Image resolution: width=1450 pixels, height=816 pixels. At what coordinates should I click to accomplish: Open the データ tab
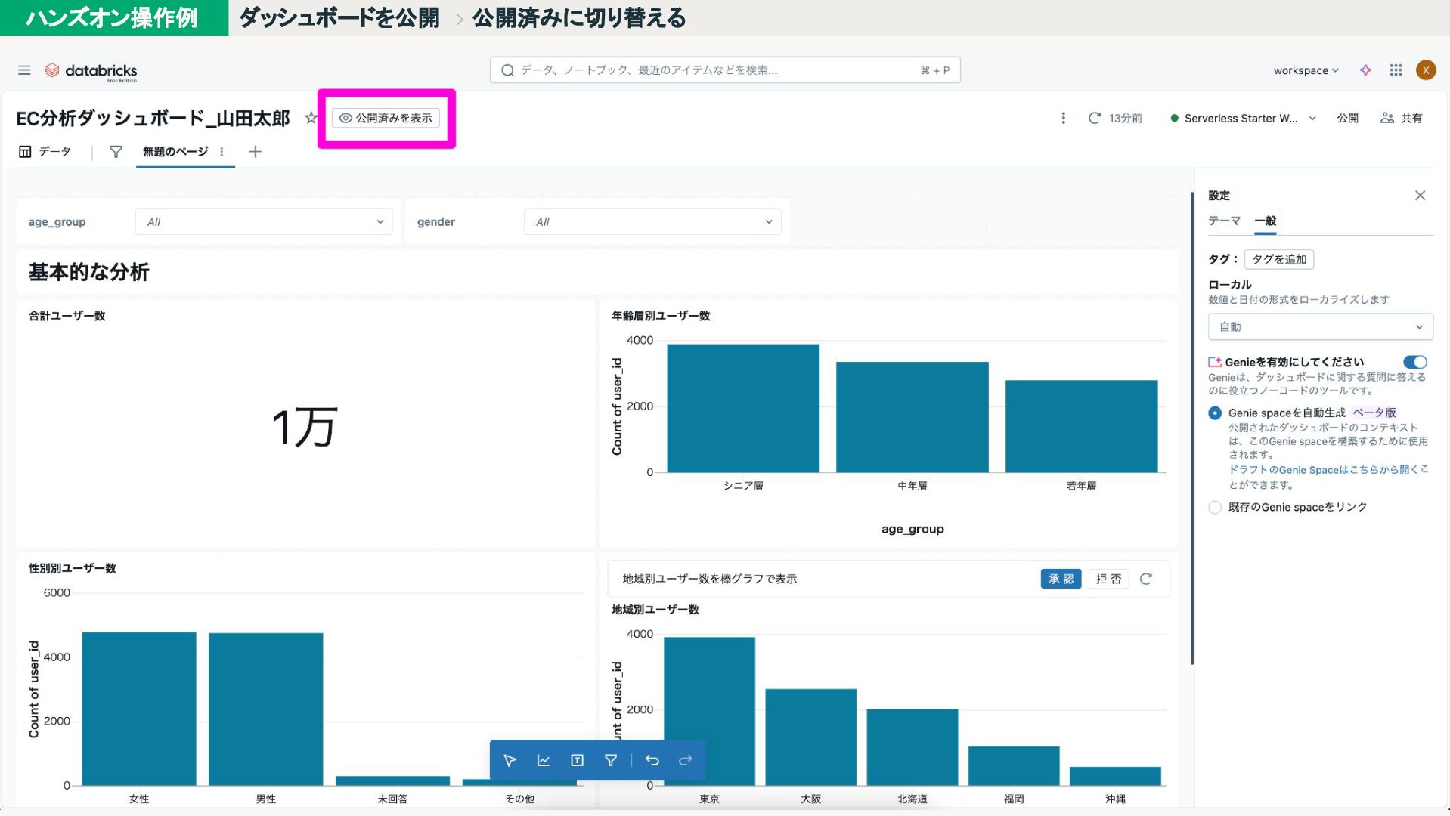click(x=45, y=152)
